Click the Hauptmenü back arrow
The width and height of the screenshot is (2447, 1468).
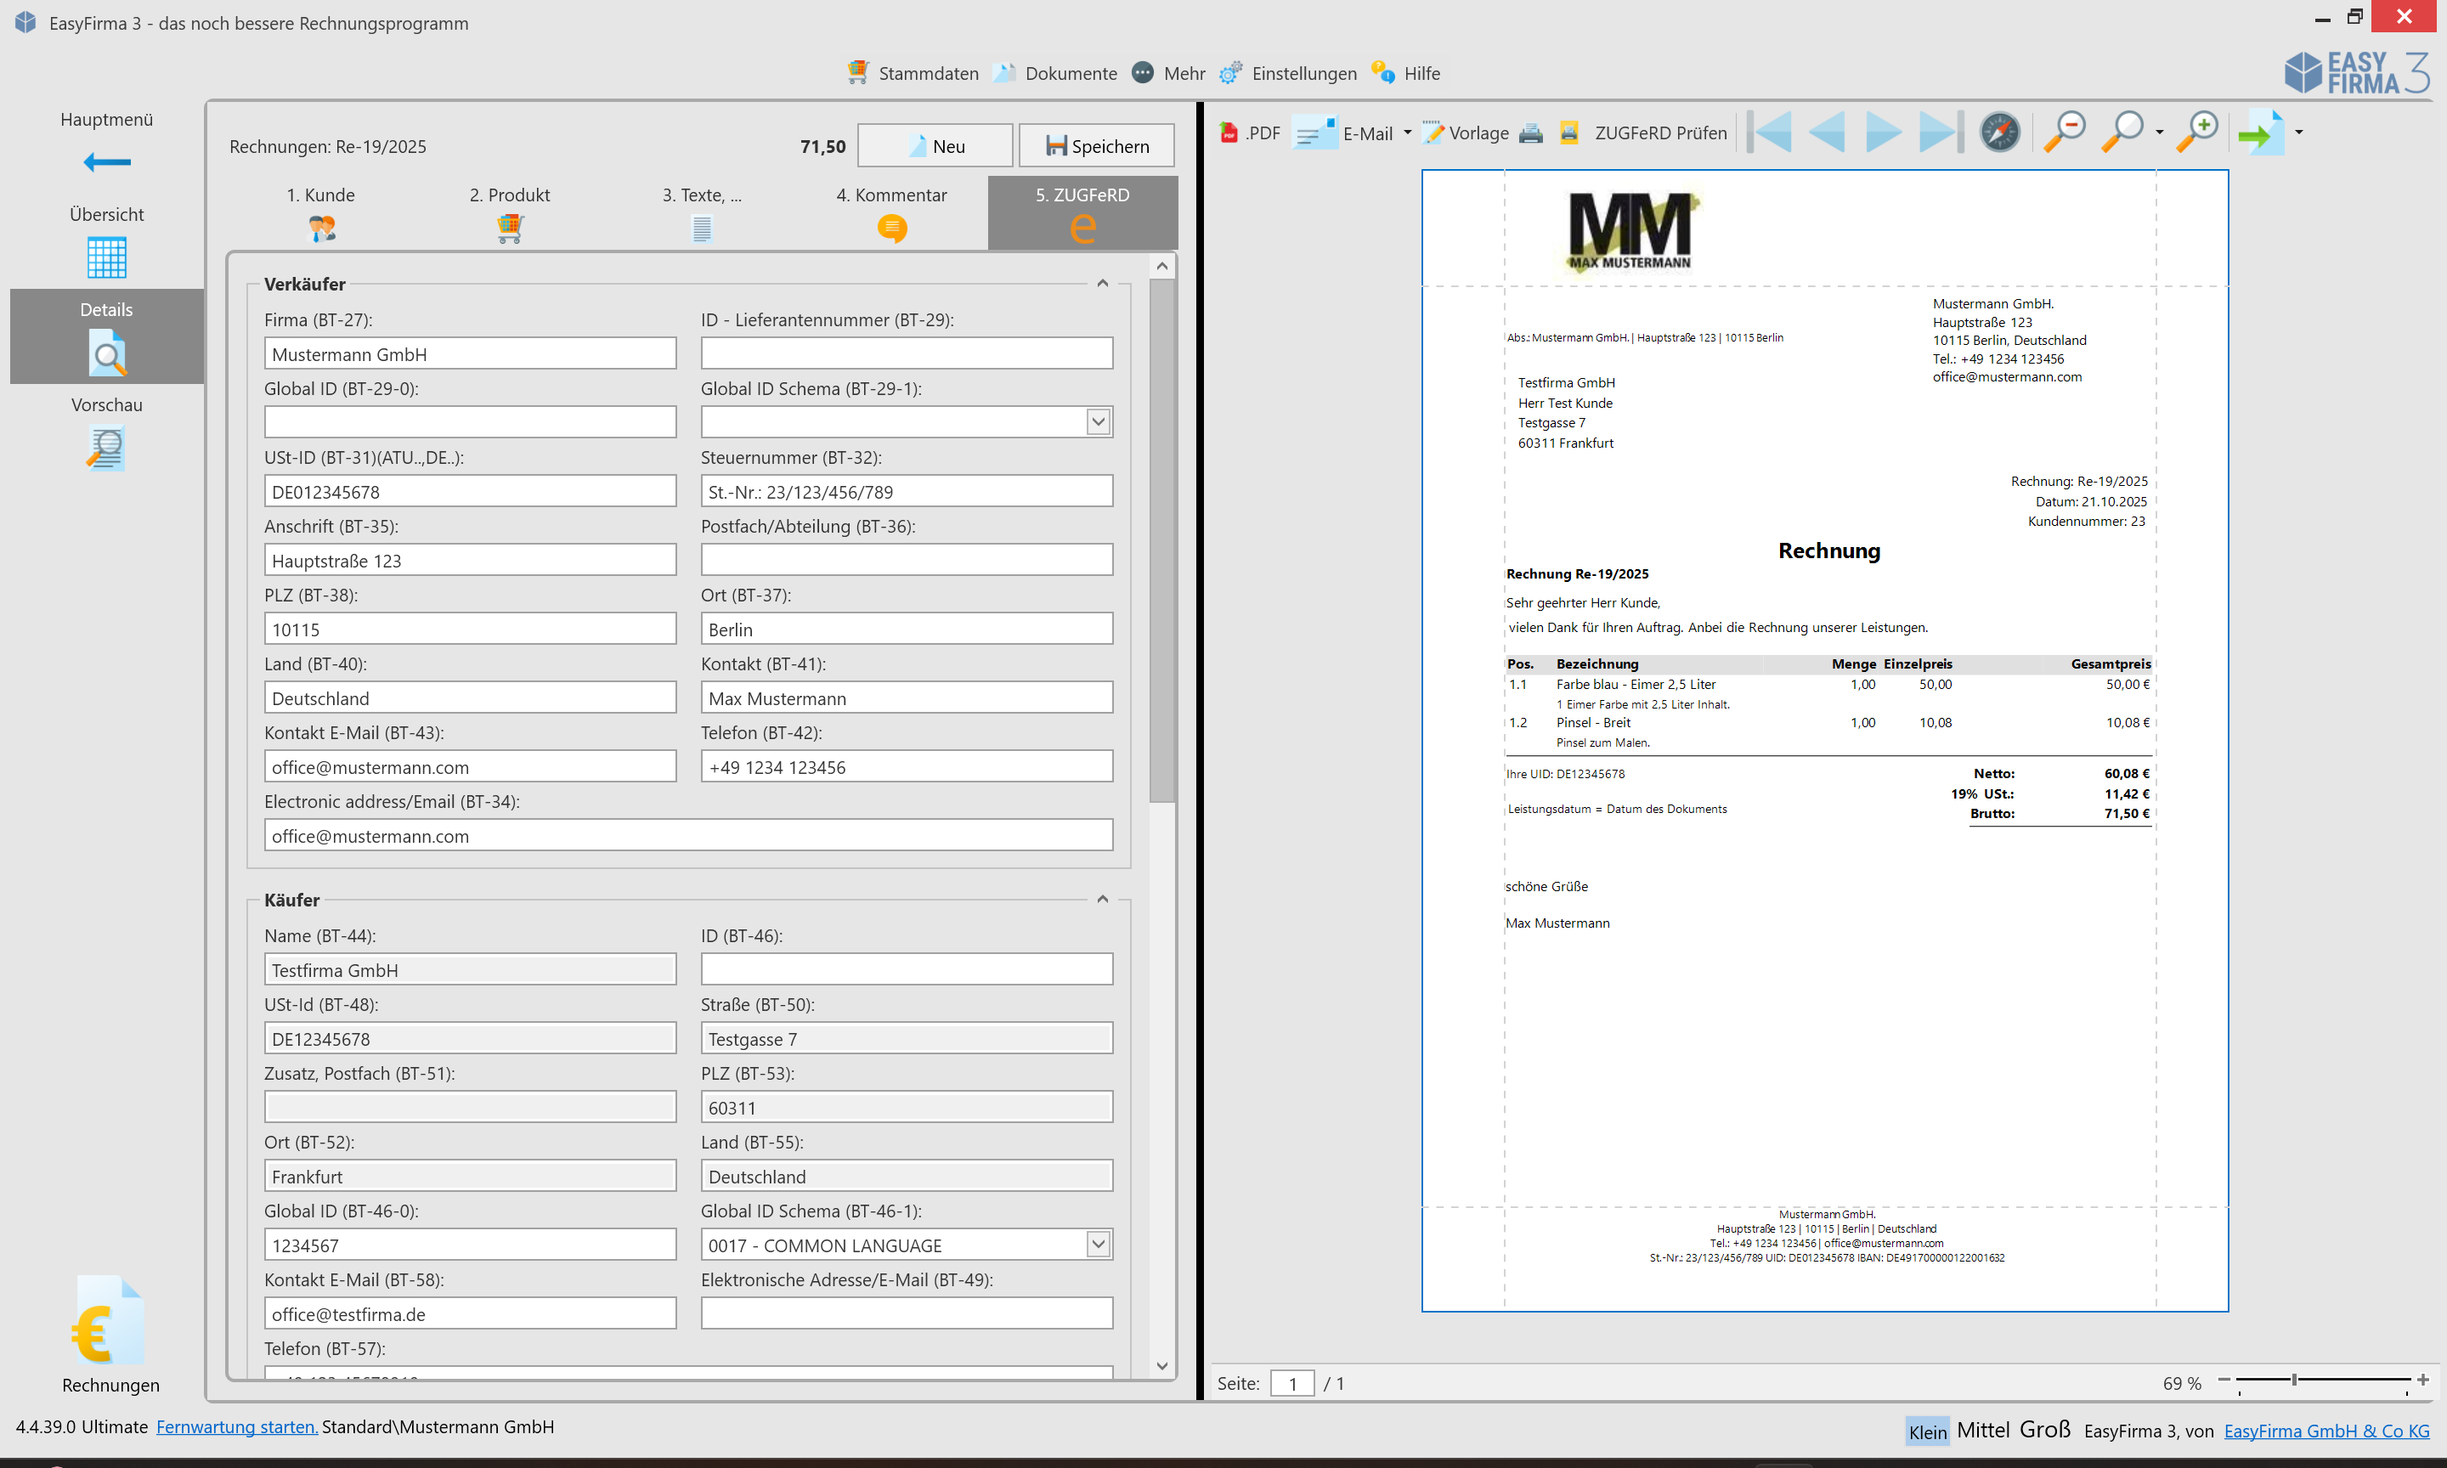point(106,162)
